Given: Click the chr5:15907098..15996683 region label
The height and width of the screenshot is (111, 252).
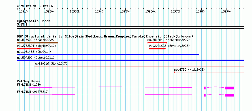Looking at the screenshot, I should 37,6.
